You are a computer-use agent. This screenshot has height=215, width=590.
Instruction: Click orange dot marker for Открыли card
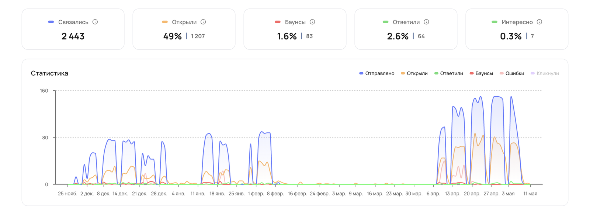point(165,22)
